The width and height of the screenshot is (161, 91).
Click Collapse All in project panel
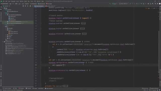[28, 6]
